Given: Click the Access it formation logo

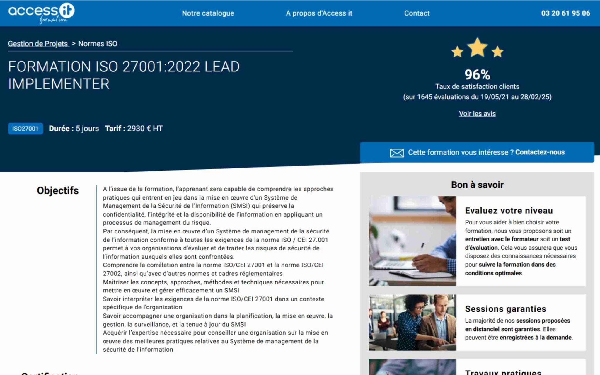Looking at the screenshot, I should (41, 13).
